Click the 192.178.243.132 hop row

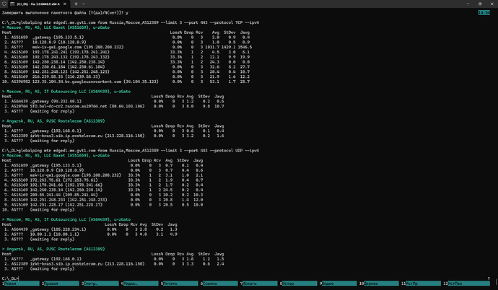coord(126,57)
